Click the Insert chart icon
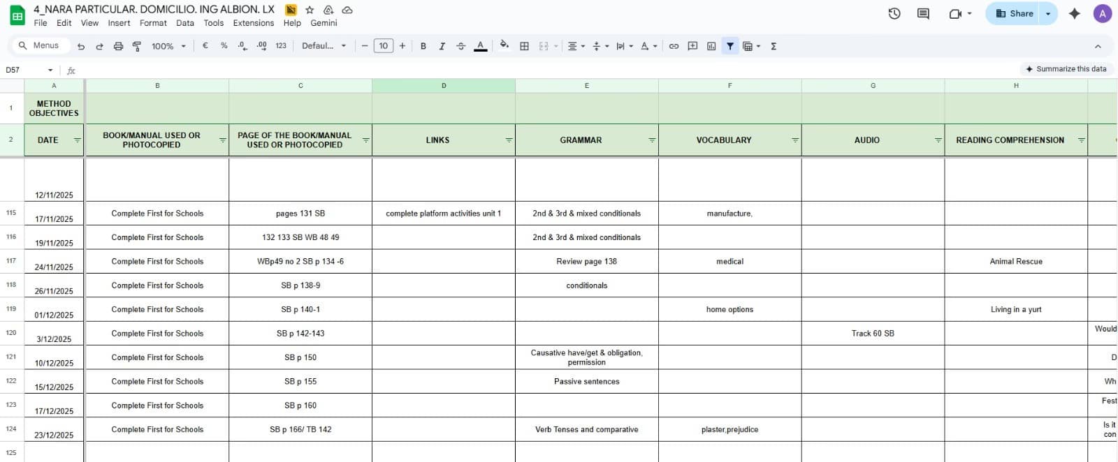The width and height of the screenshot is (1118, 462). click(711, 46)
